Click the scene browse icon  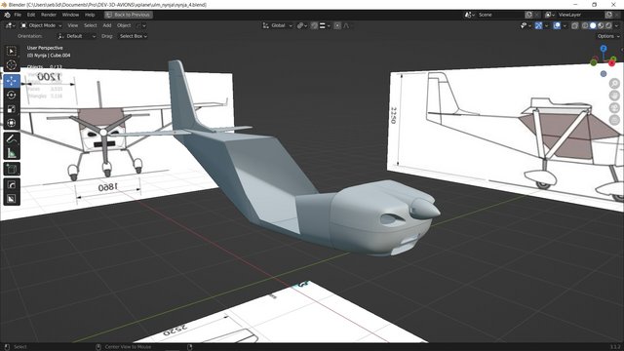[469, 15]
